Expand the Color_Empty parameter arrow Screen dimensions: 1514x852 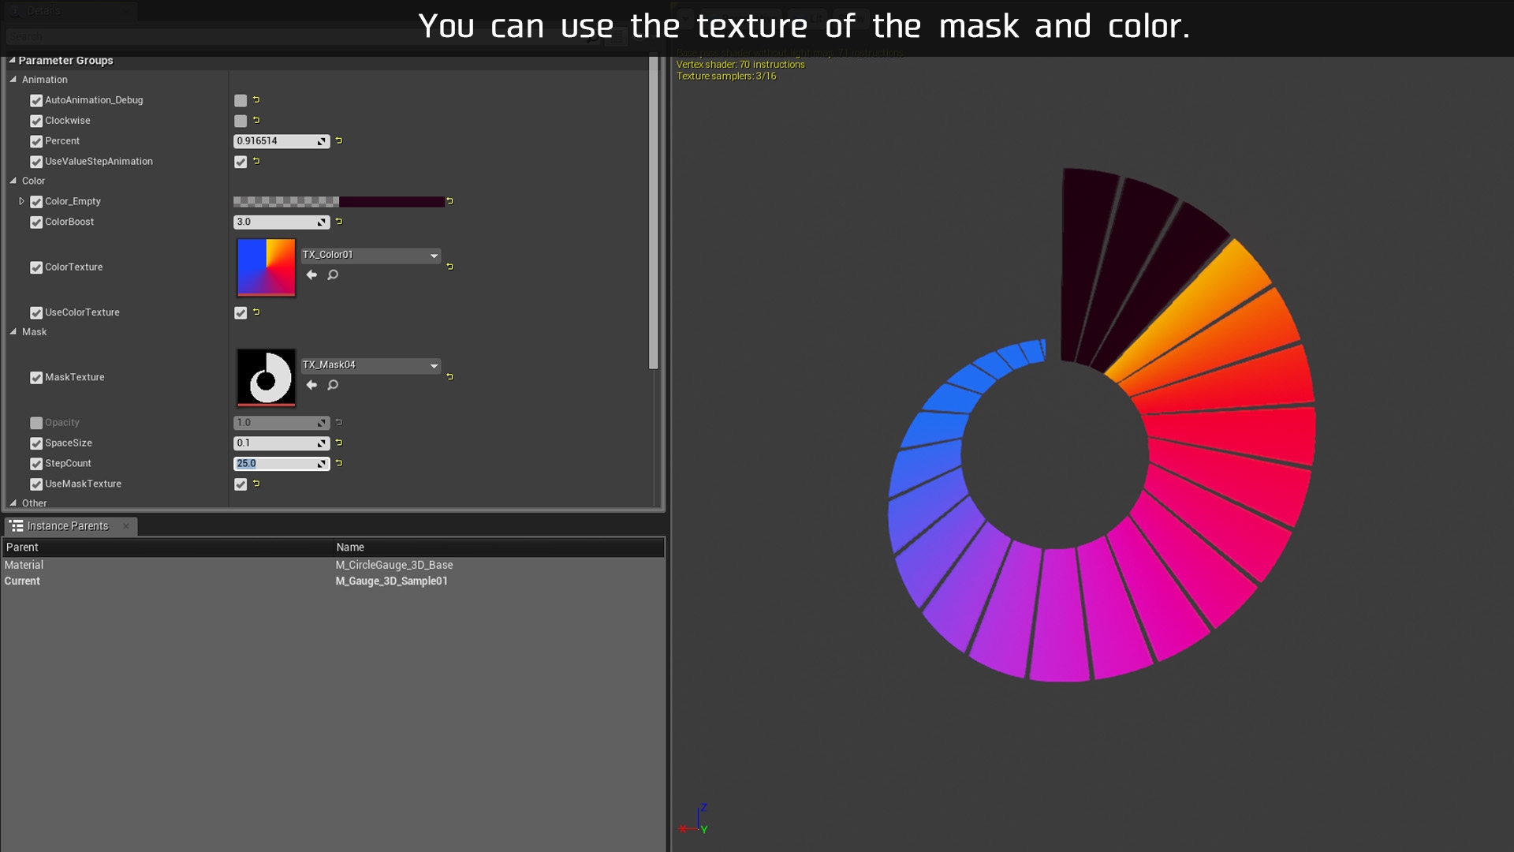(x=22, y=201)
